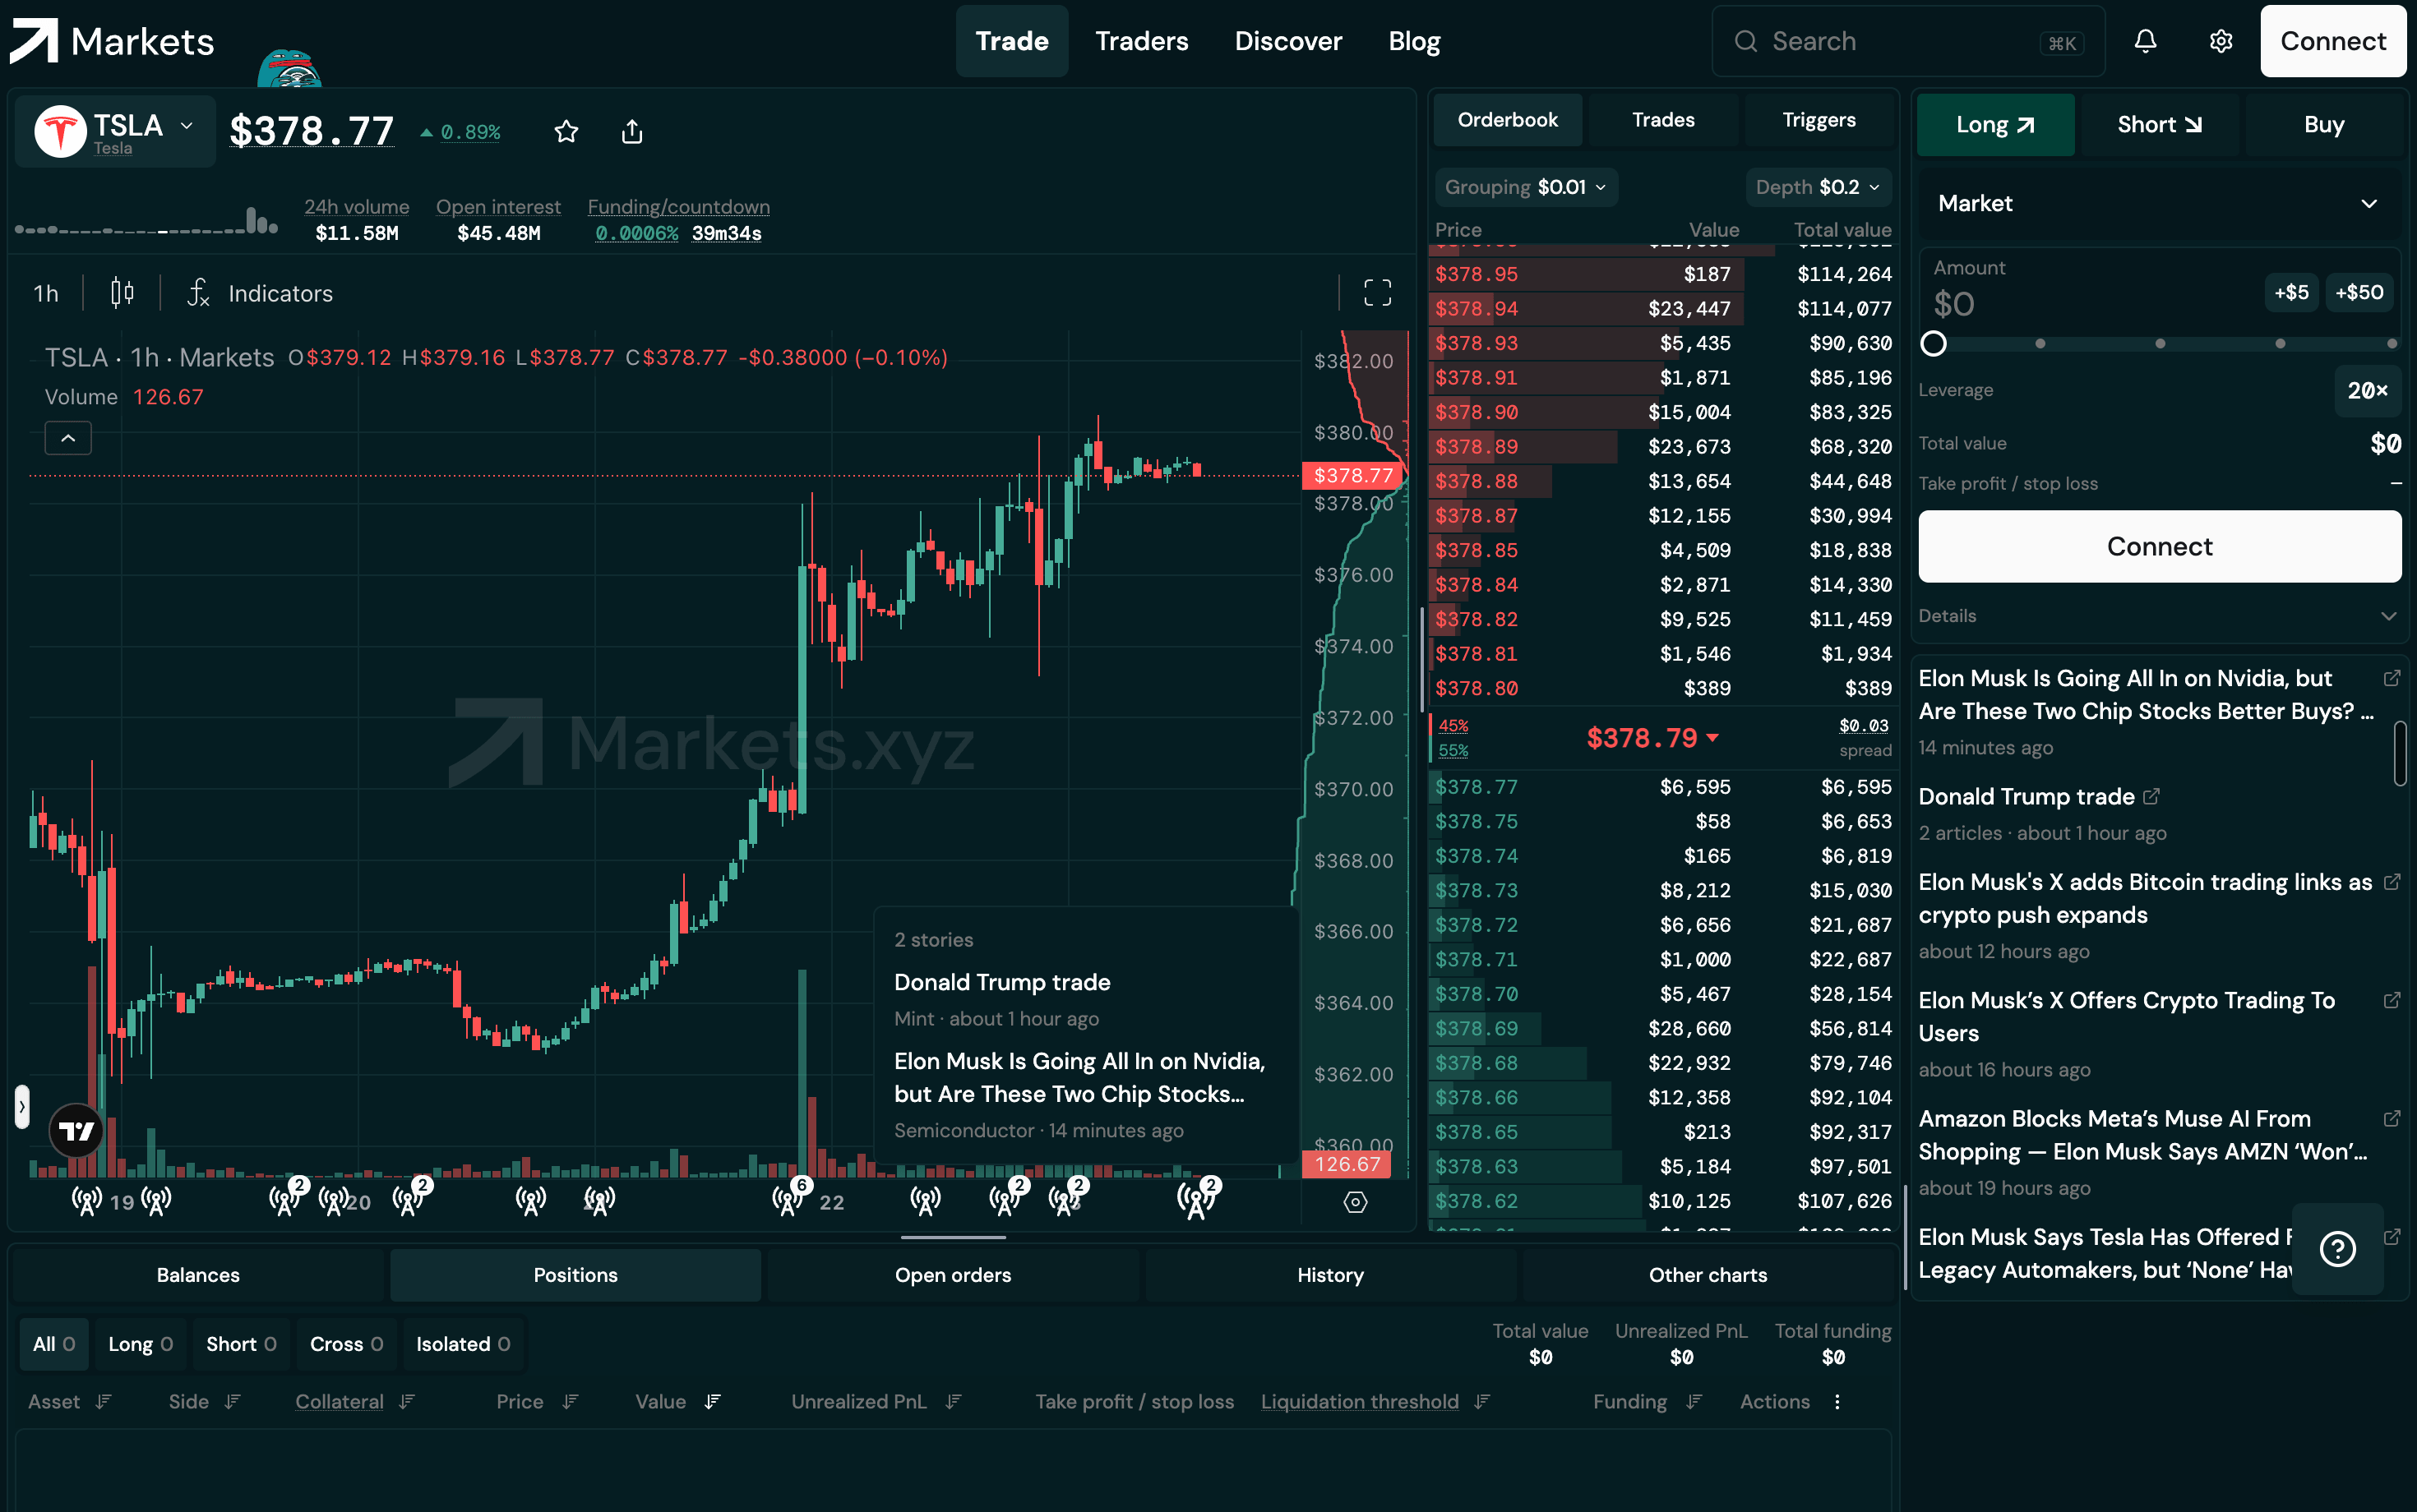Open the Positions table Actions three-dot menu

(1837, 1402)
